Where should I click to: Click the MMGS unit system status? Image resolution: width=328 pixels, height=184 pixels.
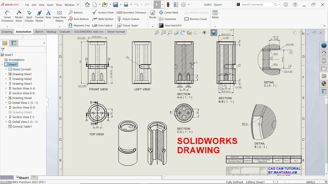311,182
